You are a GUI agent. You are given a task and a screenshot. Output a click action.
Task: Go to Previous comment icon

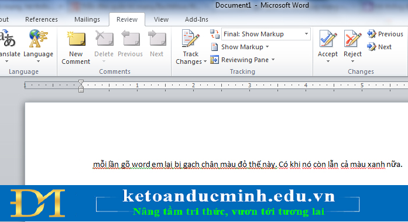coord(131,39)
